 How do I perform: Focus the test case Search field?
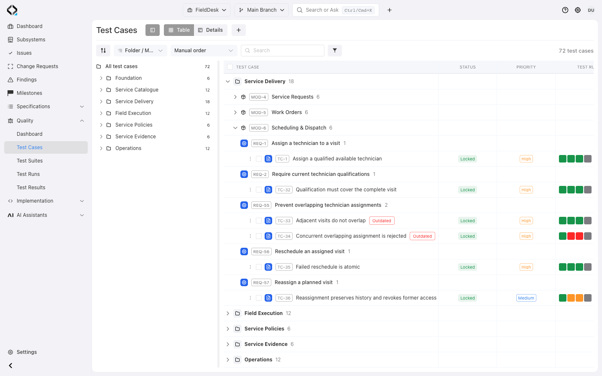(x=283, y=51)
